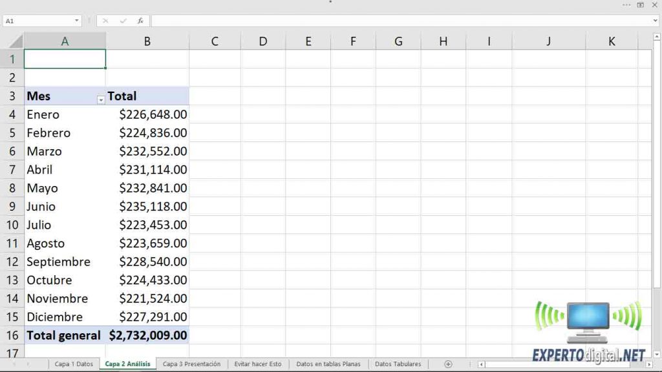Open the Name Box dropdown arrow
Image resolution: width=662 pixels, height=372 pixels.
pos(77,20)
